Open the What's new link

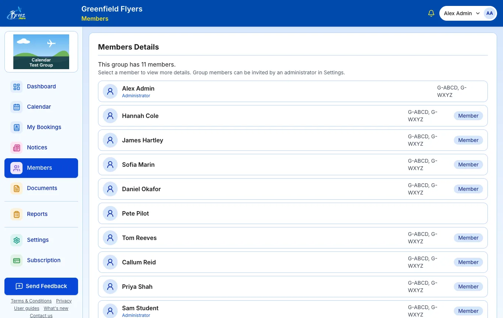point(56,308)
